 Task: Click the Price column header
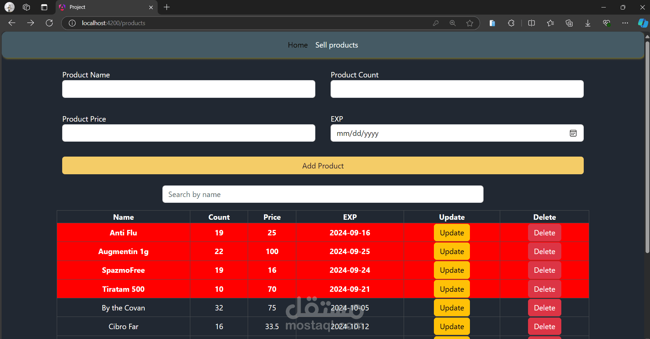pos(272,217)
